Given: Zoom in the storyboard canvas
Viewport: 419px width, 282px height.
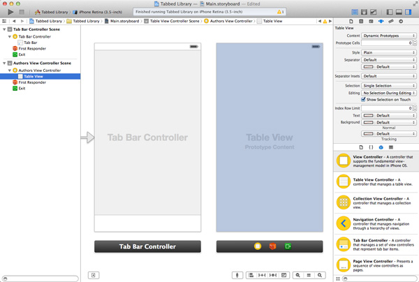Looking at the screenshot, I should coord(320,275).
